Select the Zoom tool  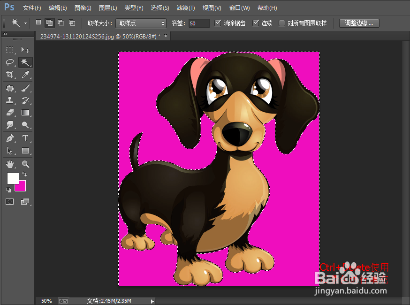tap(25, 164)
